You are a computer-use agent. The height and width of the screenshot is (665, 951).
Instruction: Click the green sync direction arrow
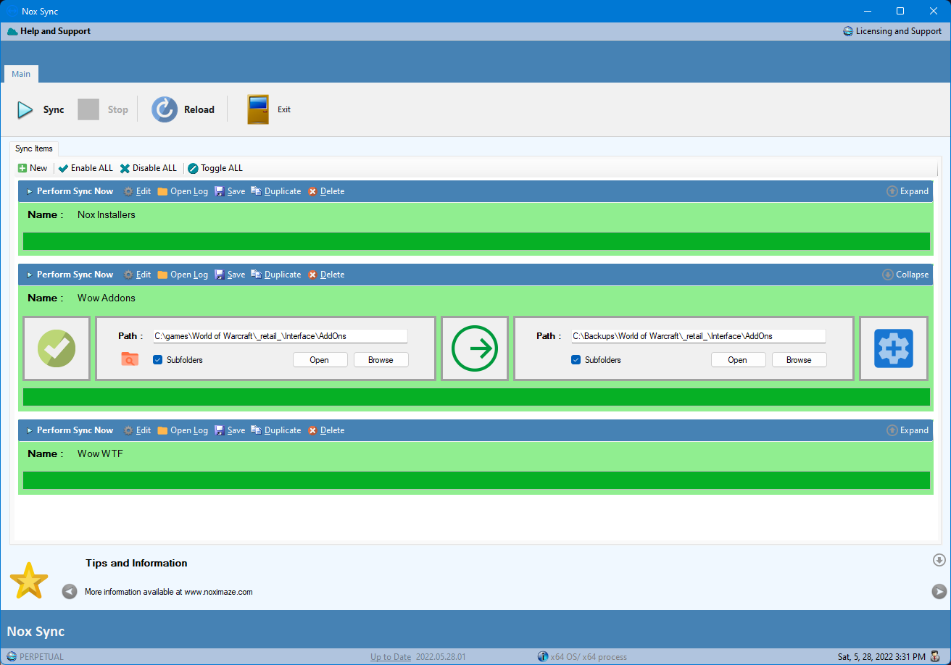tap(475, 348)
